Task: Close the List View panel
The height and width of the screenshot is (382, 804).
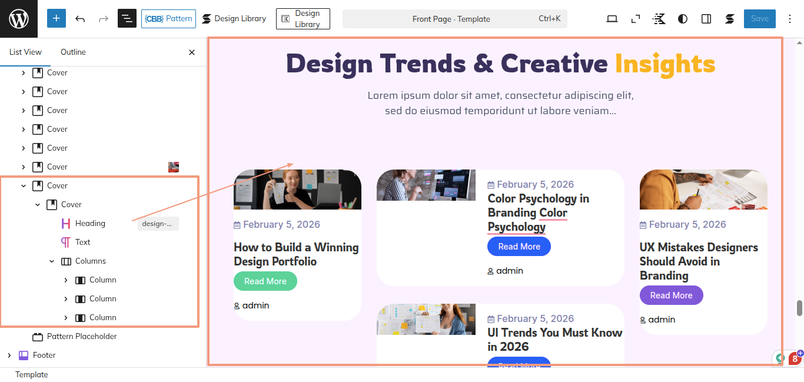Action: point(192,52)
